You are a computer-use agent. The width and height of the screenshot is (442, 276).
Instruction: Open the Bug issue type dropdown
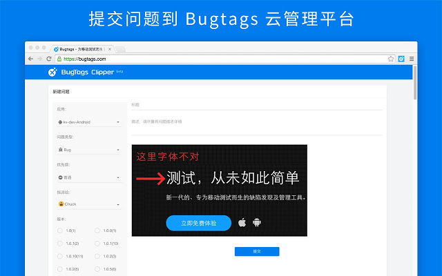(89, 150)
